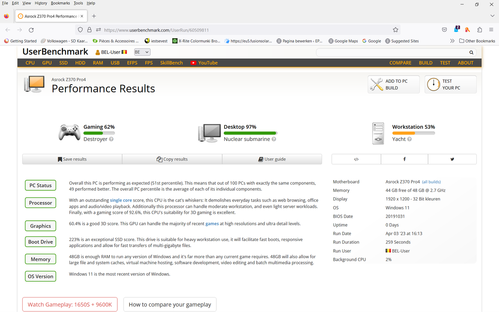
Task: Click the embed code icon button
Action: [356, 159]
